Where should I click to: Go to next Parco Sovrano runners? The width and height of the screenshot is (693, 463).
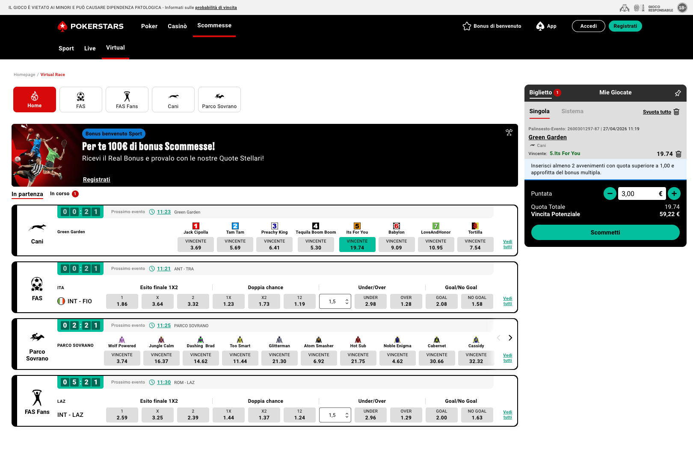[510, 338]
